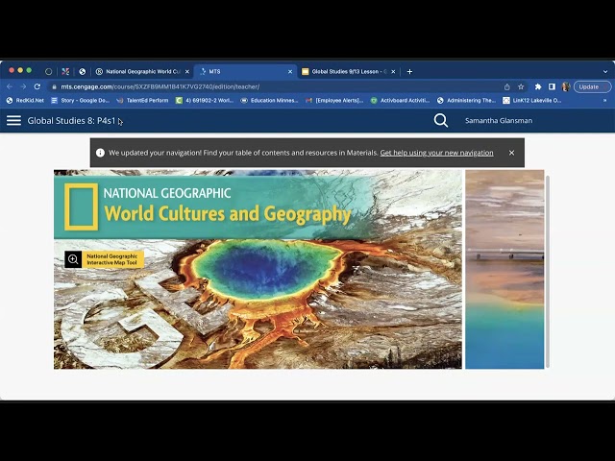Click the share page icon in address bar
This screenshot has height=461, width=615.
coord(506,87)
